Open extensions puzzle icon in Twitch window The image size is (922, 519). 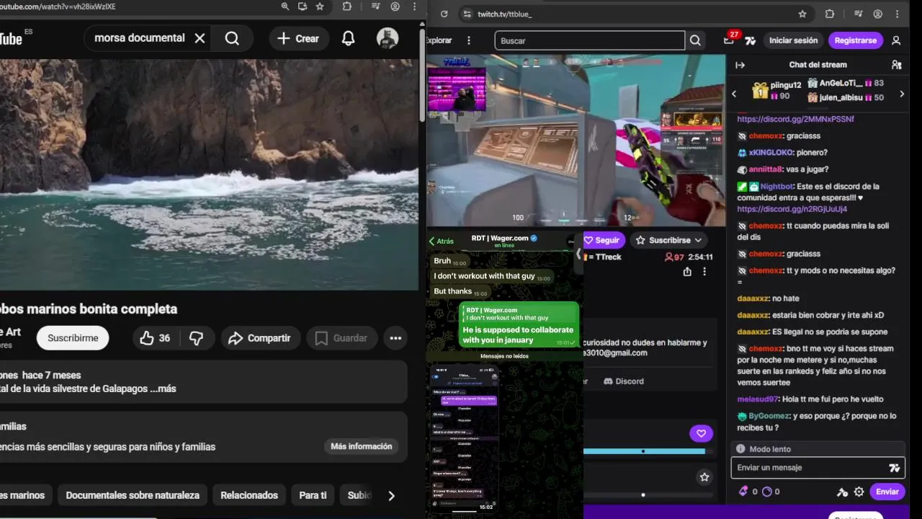(x=829, y=14)
